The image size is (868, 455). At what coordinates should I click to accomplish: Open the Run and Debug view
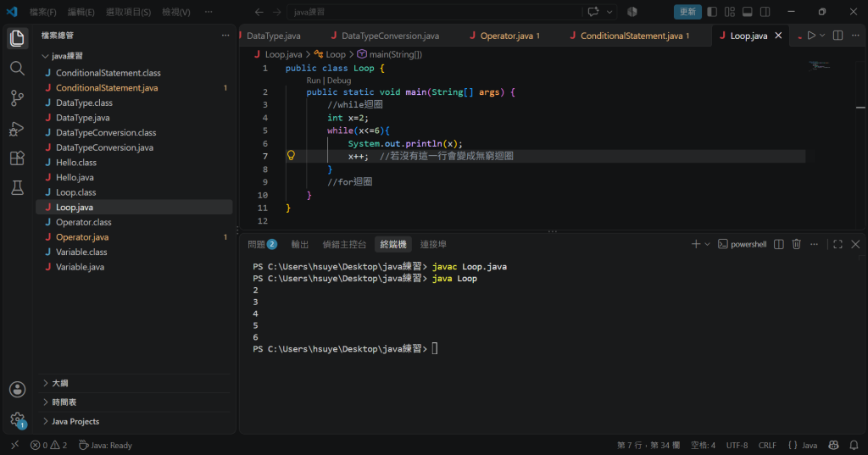coord(17,129)
